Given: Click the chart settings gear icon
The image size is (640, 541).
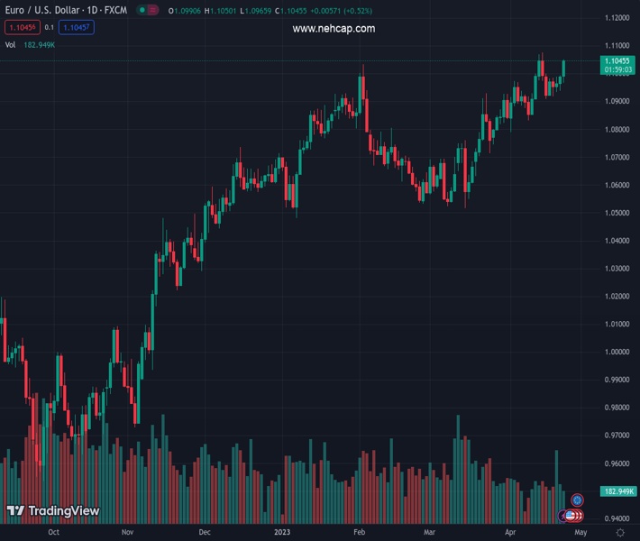Looking at the screenshot, I should 619,533.
